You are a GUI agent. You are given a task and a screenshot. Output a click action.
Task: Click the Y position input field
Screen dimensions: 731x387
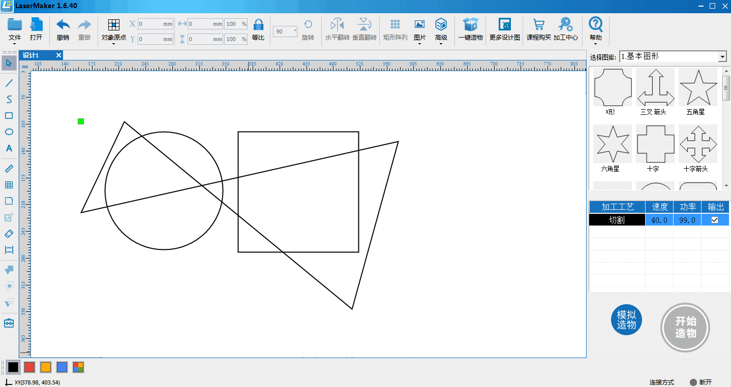click(x=156, y=39)
